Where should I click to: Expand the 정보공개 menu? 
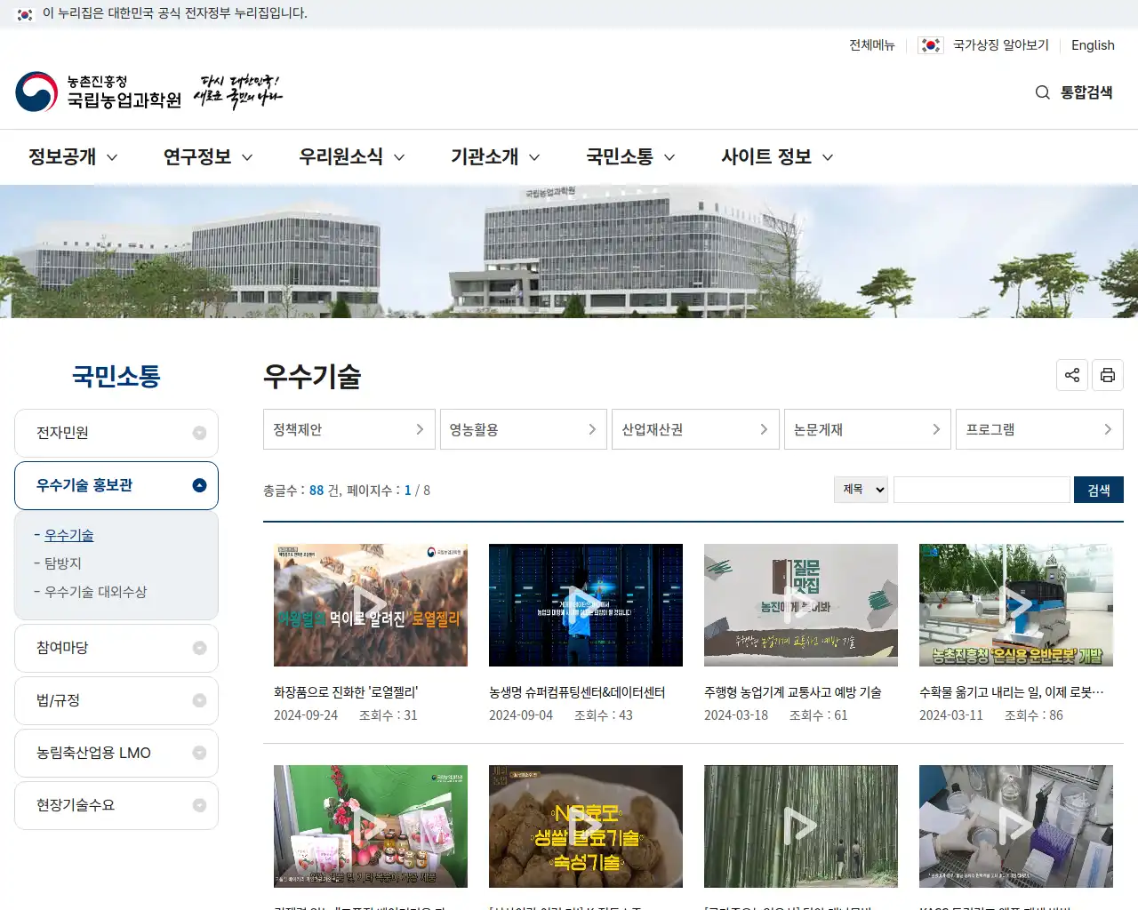click(x=73, y=157)
